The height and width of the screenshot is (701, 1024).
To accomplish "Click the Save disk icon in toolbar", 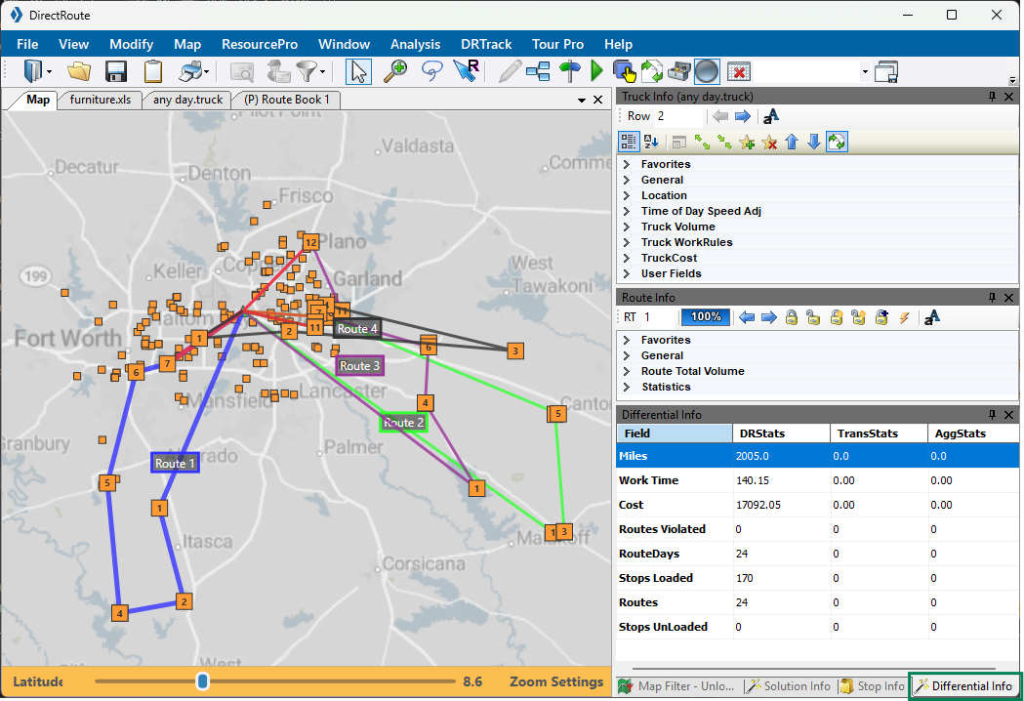I will (115, 71).
